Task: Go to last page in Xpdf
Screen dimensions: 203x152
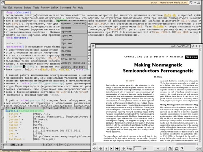Action: 123,148
